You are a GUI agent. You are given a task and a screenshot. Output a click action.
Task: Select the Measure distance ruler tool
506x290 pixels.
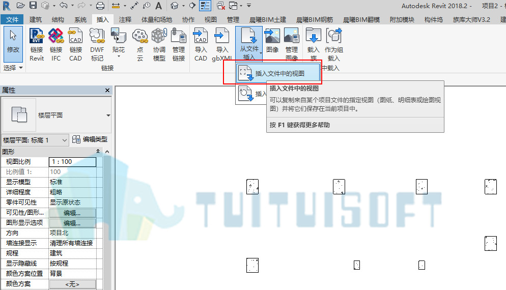116,6
